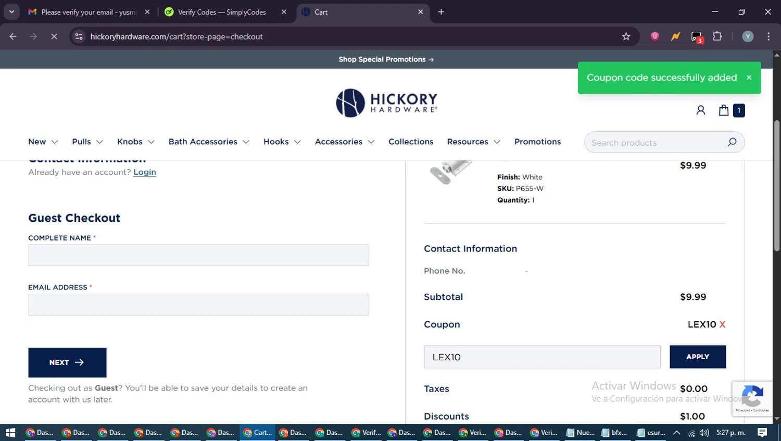This screenshot has height=441, width=781.
Task: Open new browser tab
Action: pyautogui.click(x=441, y=12)
